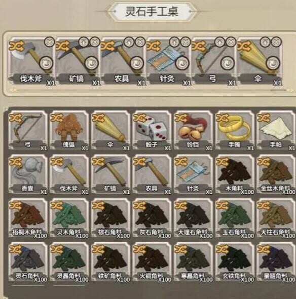Image resolution: width=296 pixels, height=299 pixels.
Task: Select the 傀儡 recipe in the grid
Action: 69,131
